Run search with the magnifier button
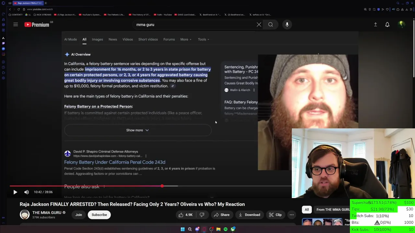Screen dimensions: 415x233 tap(270, 25)
